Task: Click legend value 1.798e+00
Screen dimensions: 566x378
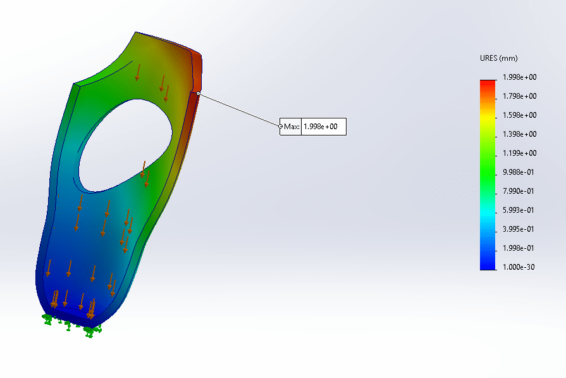Action: 519,96
